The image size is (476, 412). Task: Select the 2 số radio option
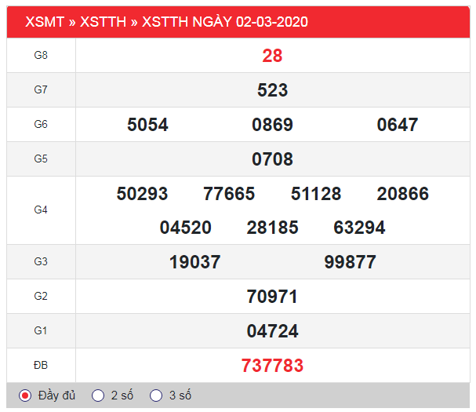tap(98, 396)
